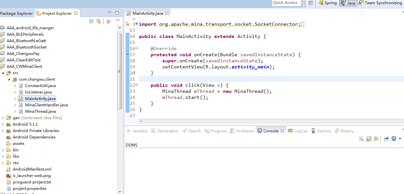404x194 pixels.
Task: Toggle Pin Console button
Action: tap(386, 139)
